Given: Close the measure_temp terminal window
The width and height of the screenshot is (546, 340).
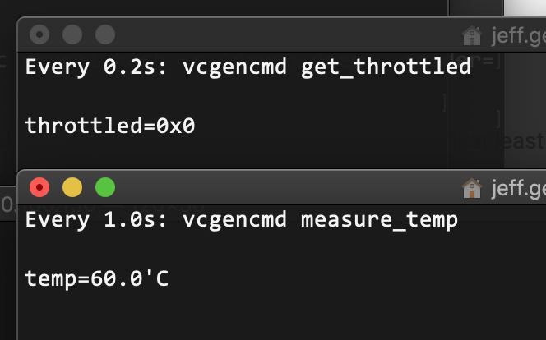Looking at the screenshot, I should tap(39, 187).
